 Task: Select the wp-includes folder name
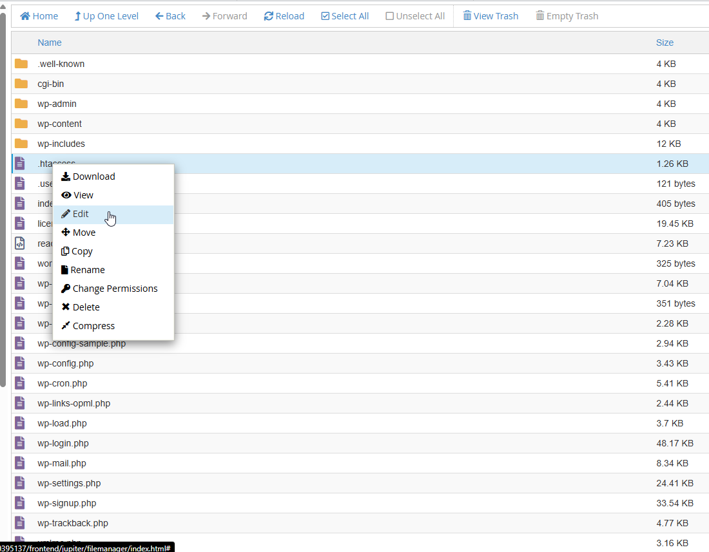pyautogui.click(x=61, y=144)
